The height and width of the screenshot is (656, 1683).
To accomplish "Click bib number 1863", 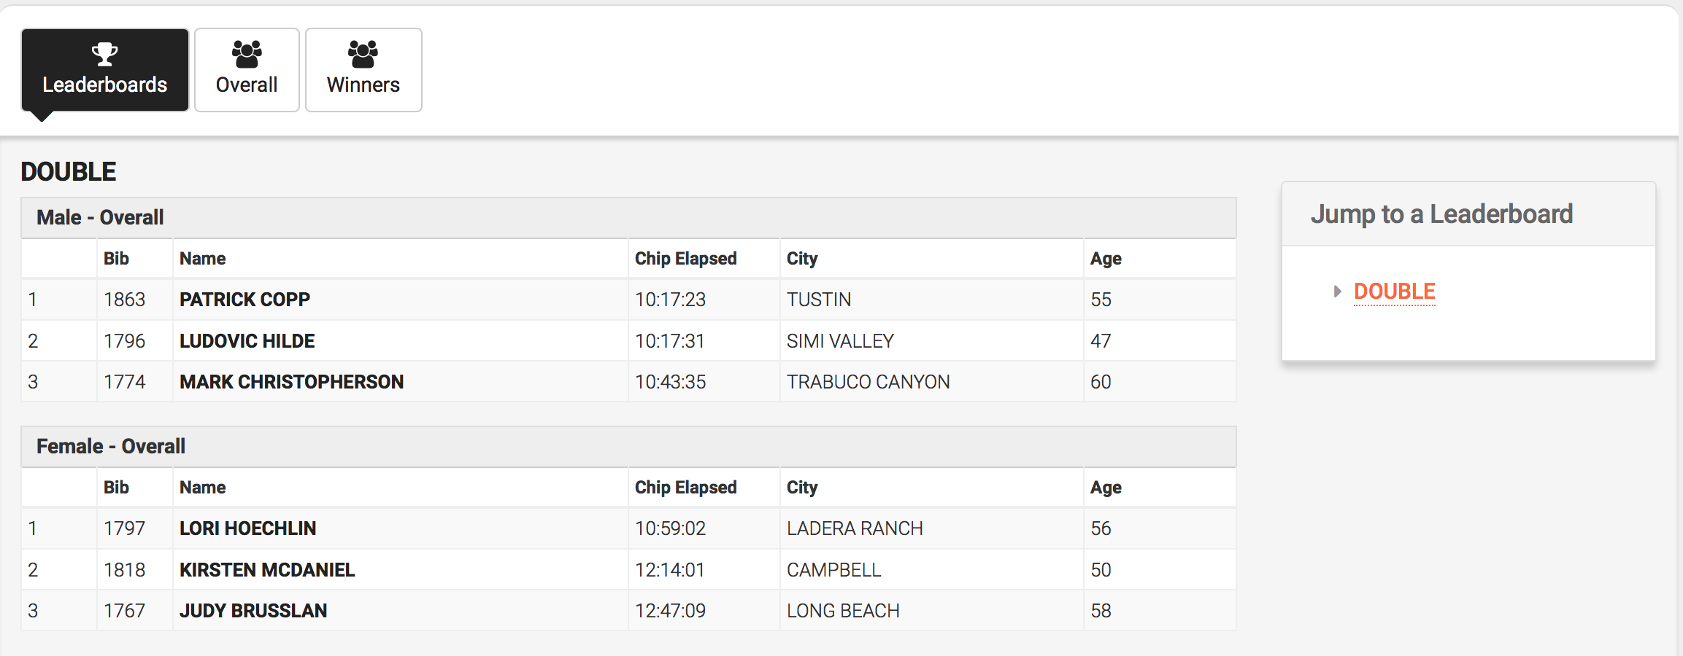I will pyautogui.click(x=124, y=300).
